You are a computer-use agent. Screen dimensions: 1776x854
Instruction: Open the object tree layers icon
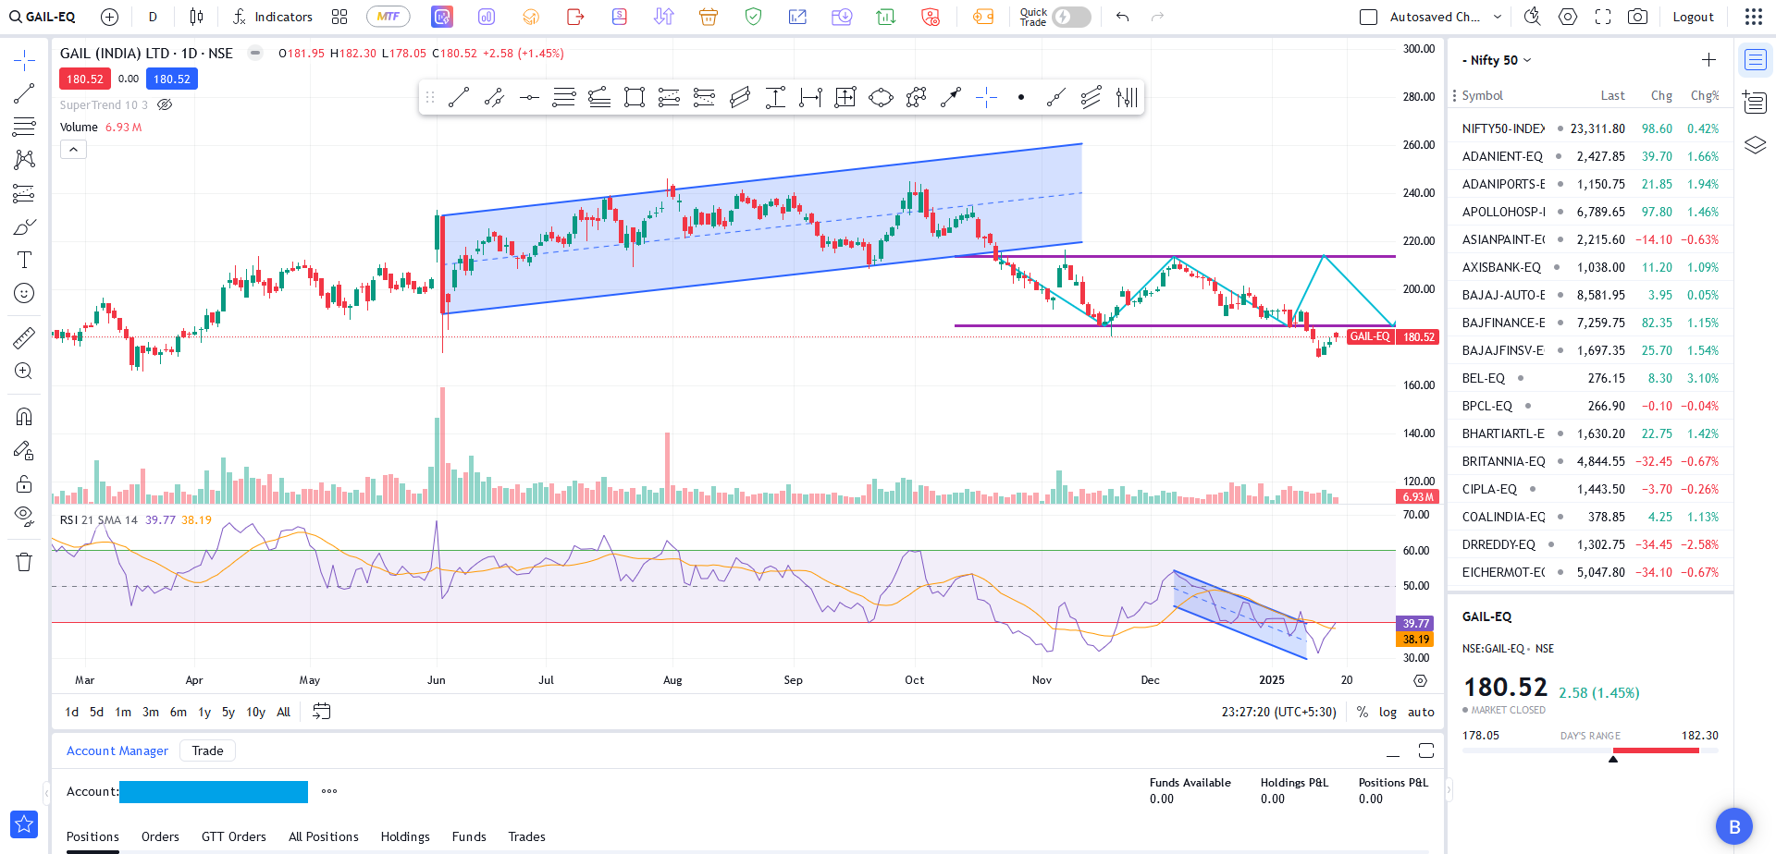(x=1755, y=145)
